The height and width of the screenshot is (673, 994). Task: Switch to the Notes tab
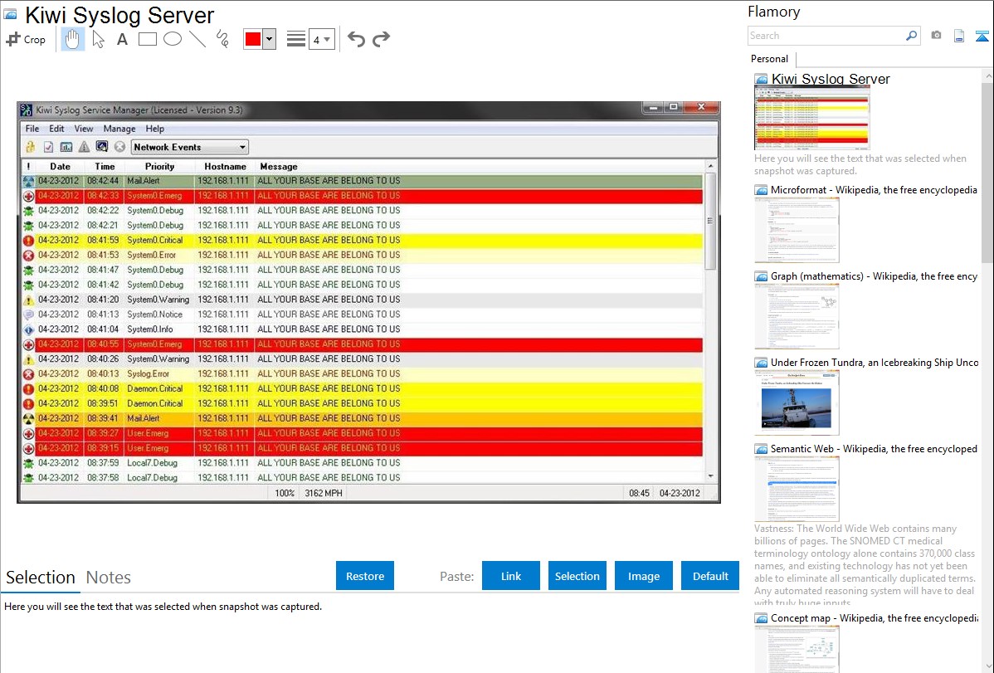pos(109,578)
